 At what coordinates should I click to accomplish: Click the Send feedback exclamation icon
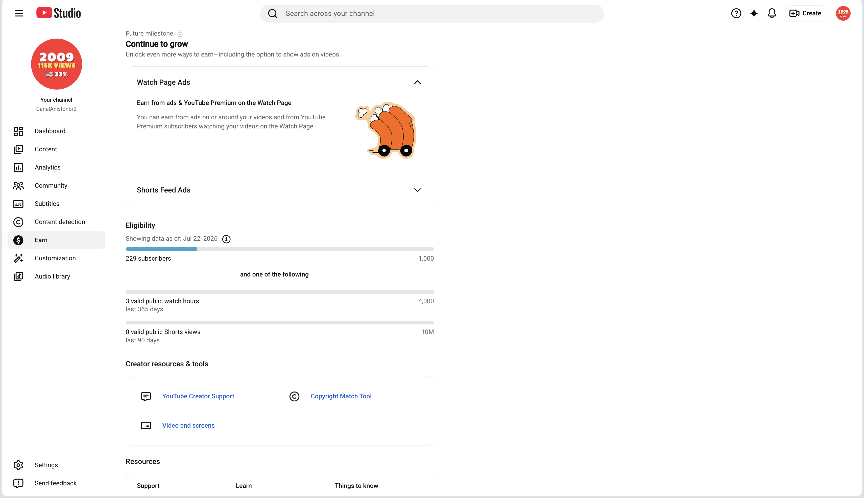(18, 483)
